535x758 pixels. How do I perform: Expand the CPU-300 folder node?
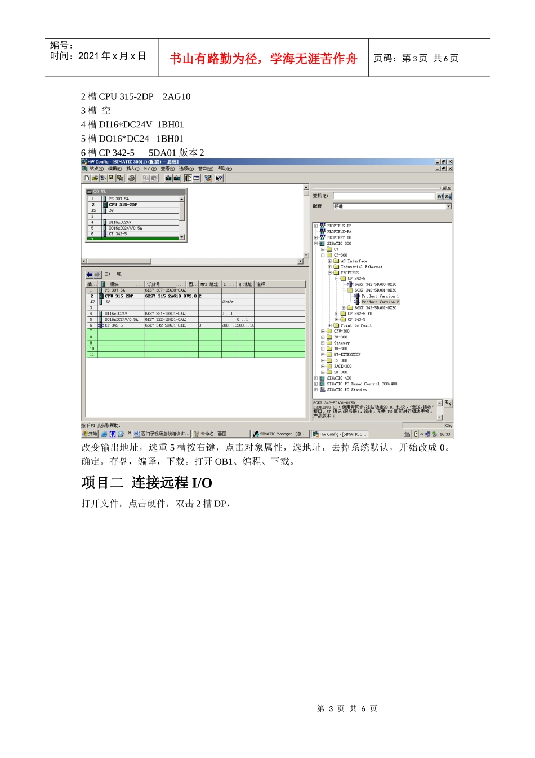(x=323, y=331)
